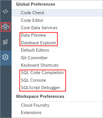
Task: Open Database Explorer preferences
Action: (39, 43)
